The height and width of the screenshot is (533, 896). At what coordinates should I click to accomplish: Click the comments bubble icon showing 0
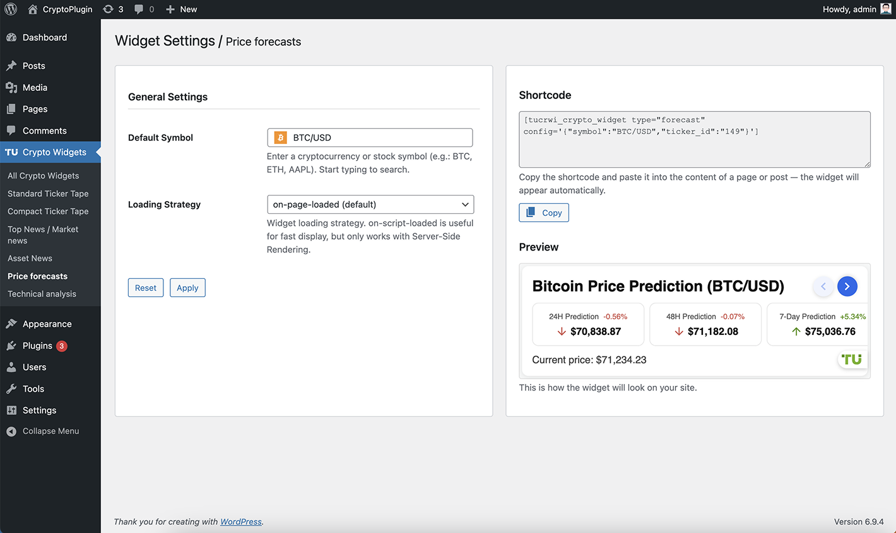tap(140, 9)
